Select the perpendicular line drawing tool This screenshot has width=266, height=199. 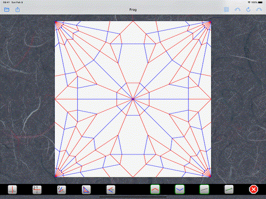(12, 190)
